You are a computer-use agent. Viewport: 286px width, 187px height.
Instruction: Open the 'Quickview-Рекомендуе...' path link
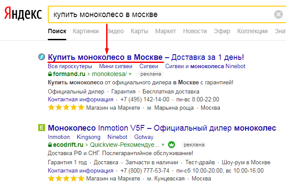coord(125,145)
